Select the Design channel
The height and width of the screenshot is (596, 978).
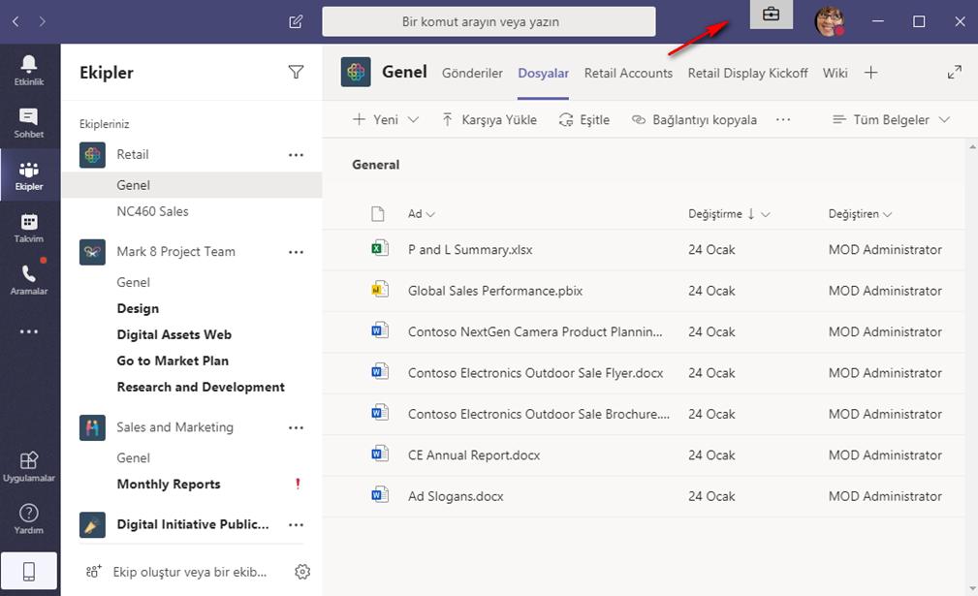138,308
